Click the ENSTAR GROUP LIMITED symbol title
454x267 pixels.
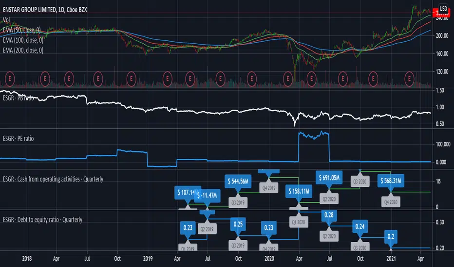(29, 10)
